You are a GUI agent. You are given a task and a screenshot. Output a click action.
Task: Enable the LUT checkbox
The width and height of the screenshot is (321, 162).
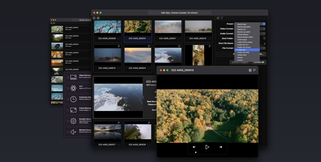pos(68,88)
